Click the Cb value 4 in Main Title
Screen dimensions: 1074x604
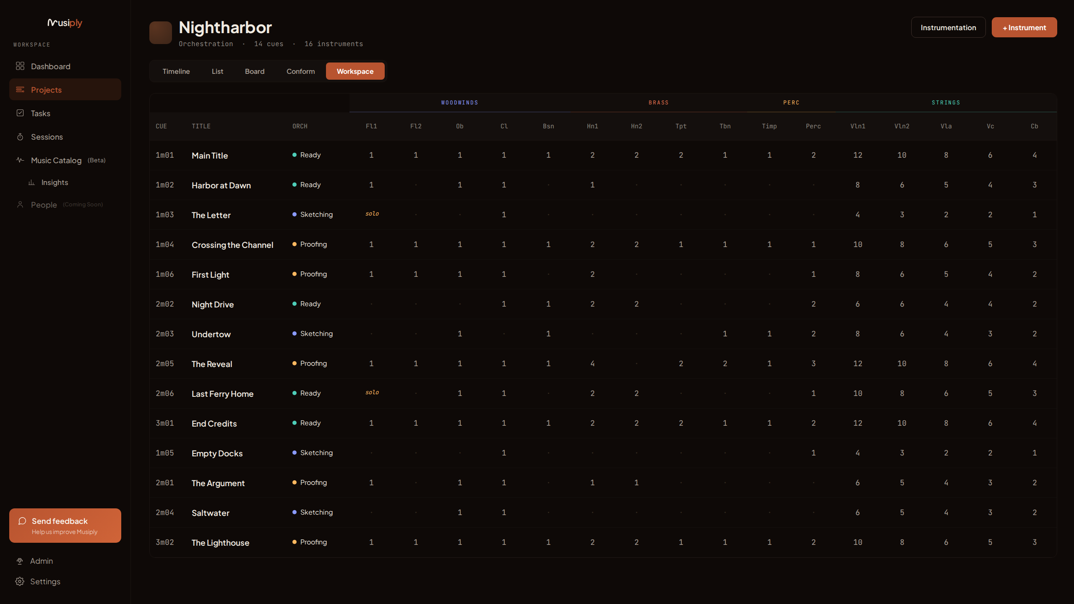[1034, 155]
